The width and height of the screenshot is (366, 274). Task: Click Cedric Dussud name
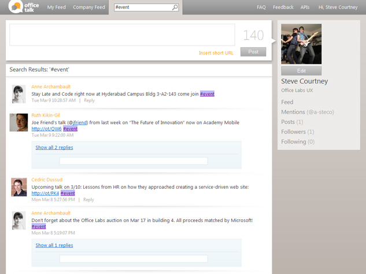[47, 180]
